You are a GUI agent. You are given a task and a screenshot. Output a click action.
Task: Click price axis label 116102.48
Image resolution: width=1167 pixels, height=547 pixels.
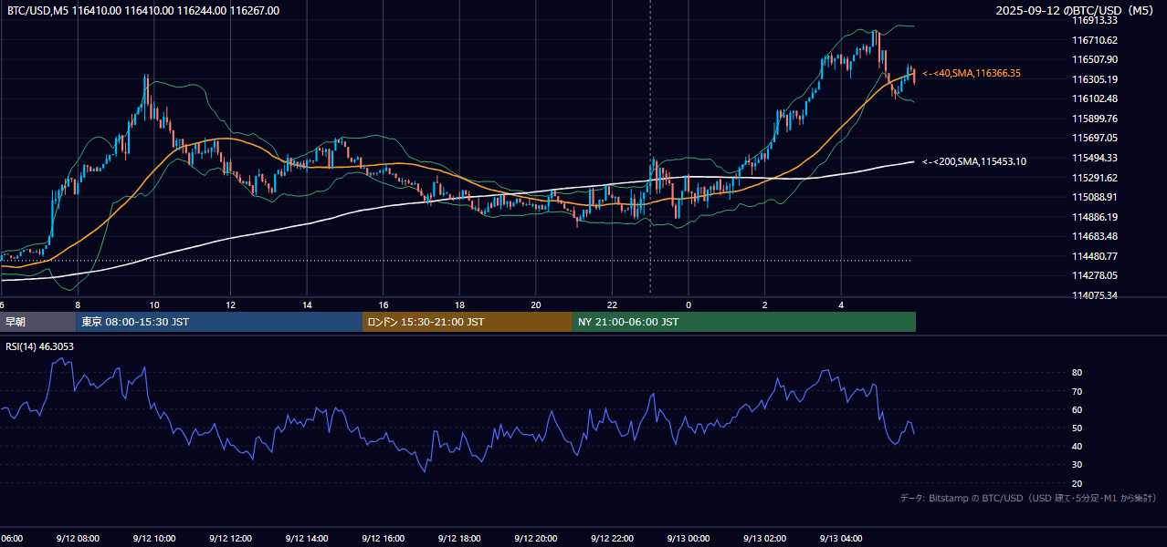[x=1096, y=98]
